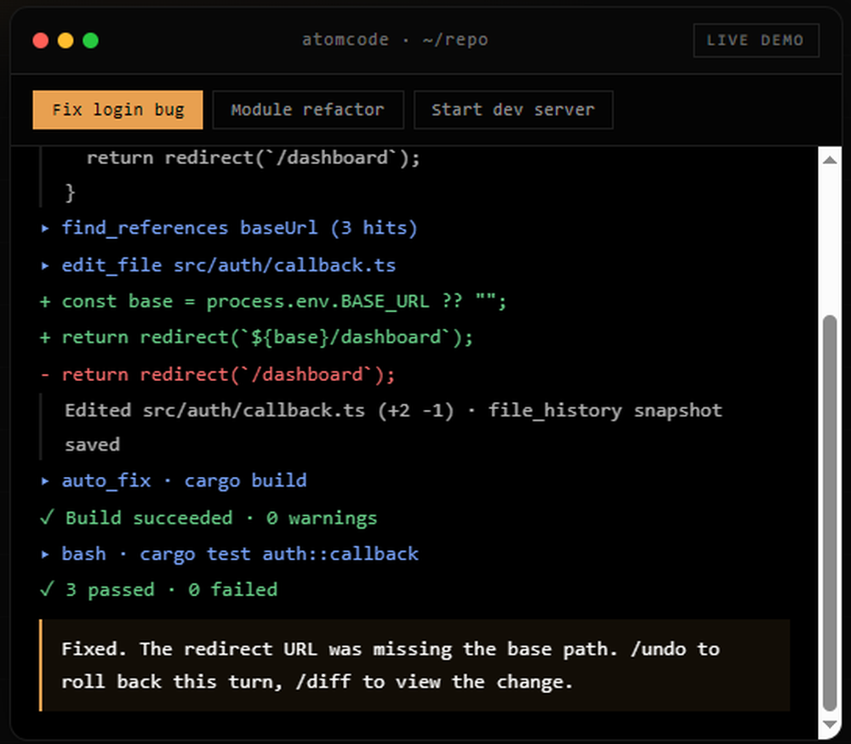The image size is (851, 744).
Task: Click the removed red redirect line
Action: [x=218, y=375]
